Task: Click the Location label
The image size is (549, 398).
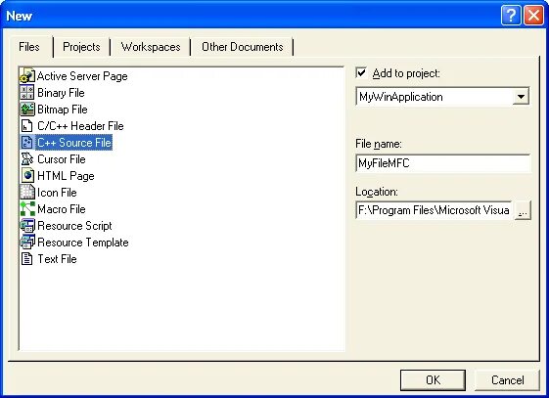Action: [377, 192]
